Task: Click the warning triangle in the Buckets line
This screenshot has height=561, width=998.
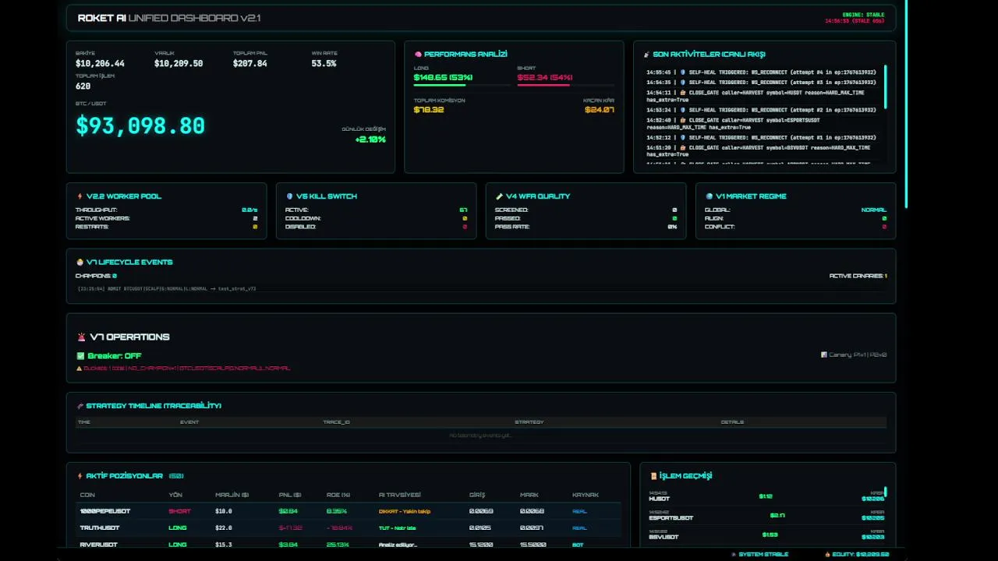Action: 79,368
